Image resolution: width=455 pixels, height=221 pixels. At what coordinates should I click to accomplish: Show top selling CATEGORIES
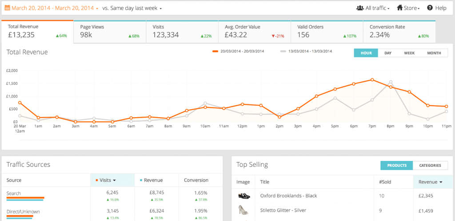click(x=430, y=166)
